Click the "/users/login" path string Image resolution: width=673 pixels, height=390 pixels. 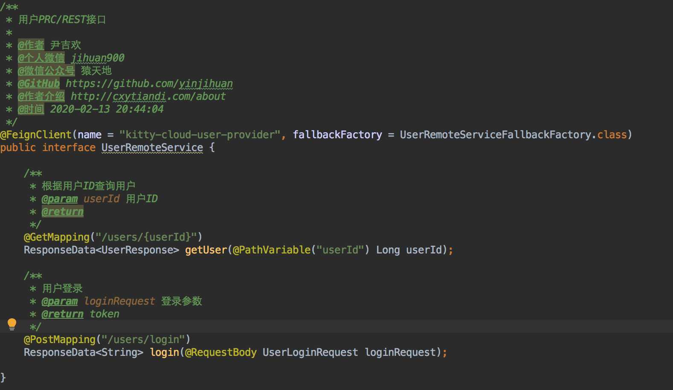tap(143, 340)
